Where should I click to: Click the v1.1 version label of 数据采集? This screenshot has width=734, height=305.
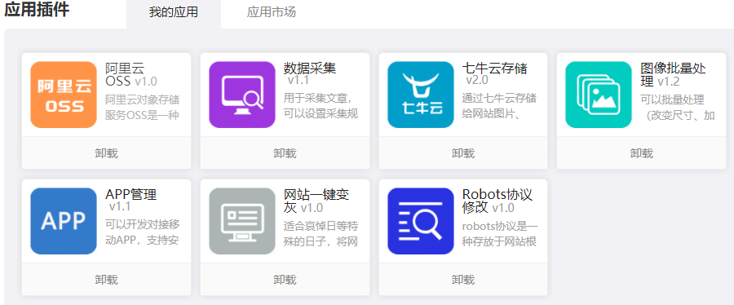point(298,81)
